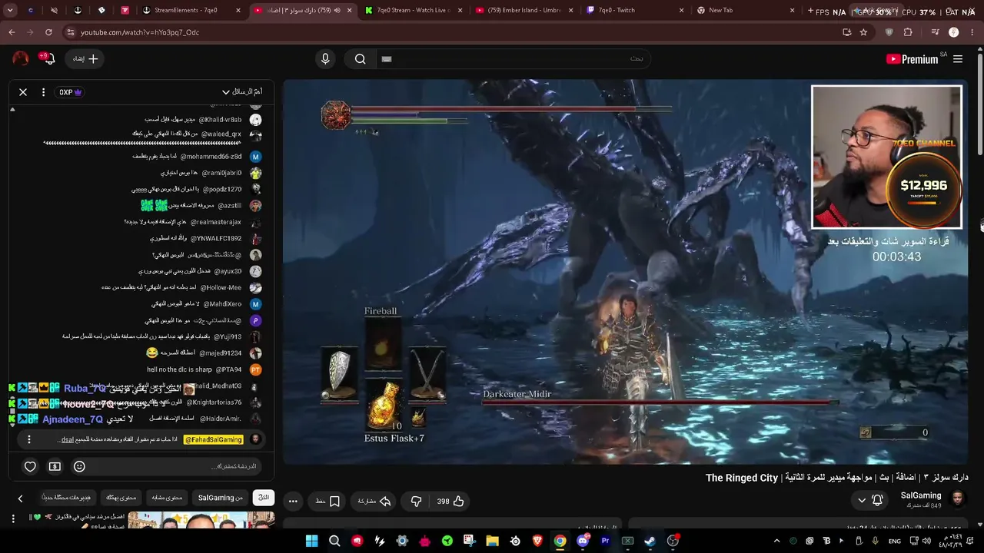Click the address bar URL
The image size is (984, 553).
[x=140, y=32]
